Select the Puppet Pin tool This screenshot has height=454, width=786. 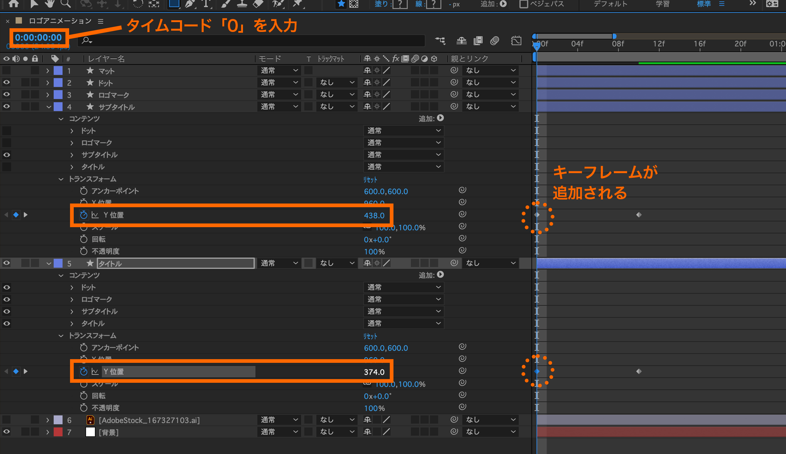(x=298, y=4)
